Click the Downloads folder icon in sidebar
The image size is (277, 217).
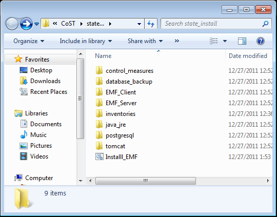24,81
